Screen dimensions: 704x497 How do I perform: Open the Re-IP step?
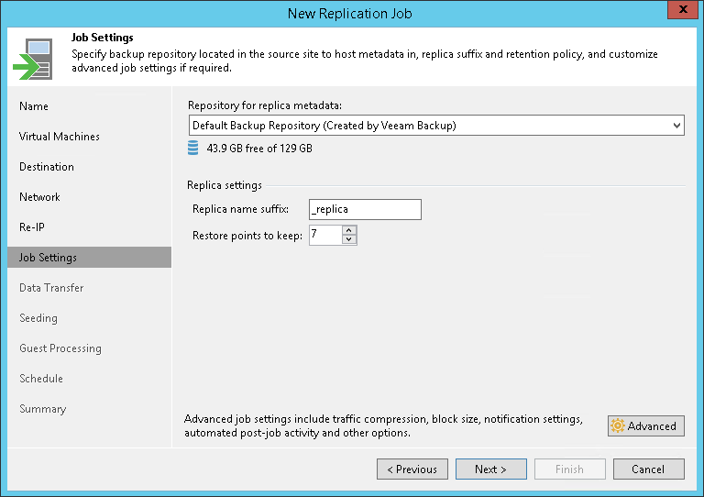click(x=32, y=227)
